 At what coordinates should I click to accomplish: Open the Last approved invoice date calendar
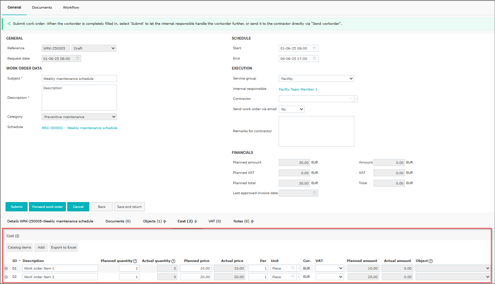[x=314, y=193]
